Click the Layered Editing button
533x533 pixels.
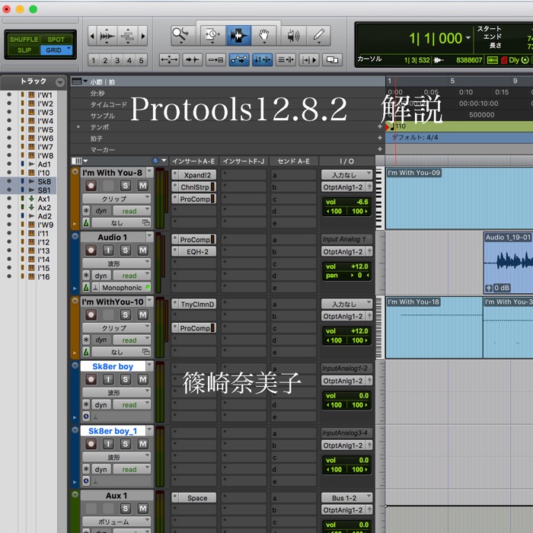pos(332,60)
